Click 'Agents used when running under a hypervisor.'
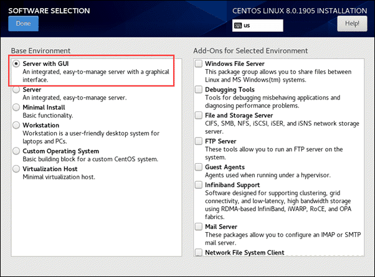The image size is (375, 277). [x=268, y=175]
